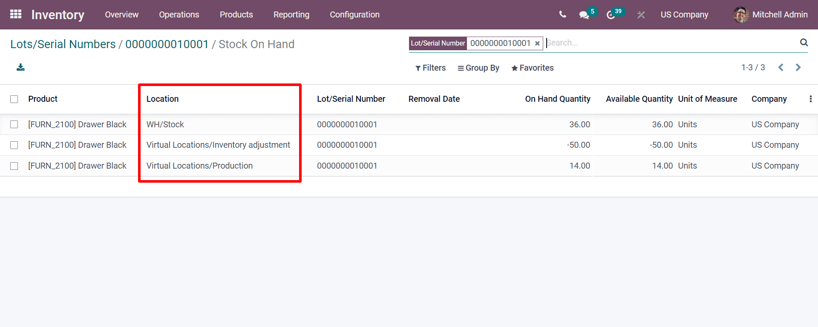Go to the next page arrow

798,68
